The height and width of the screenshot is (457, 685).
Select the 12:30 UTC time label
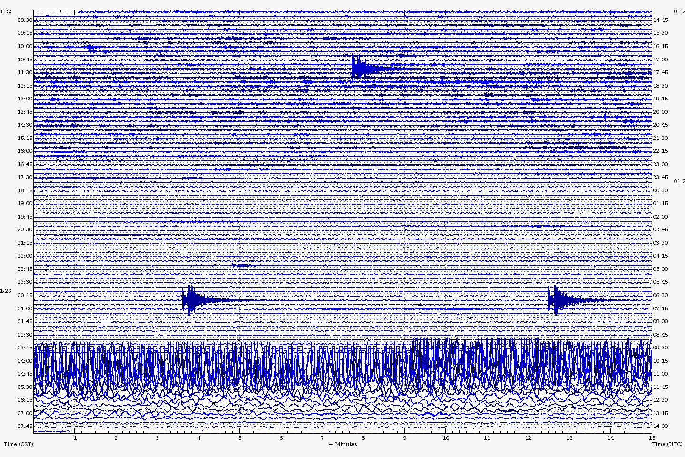tap(660, 400)
